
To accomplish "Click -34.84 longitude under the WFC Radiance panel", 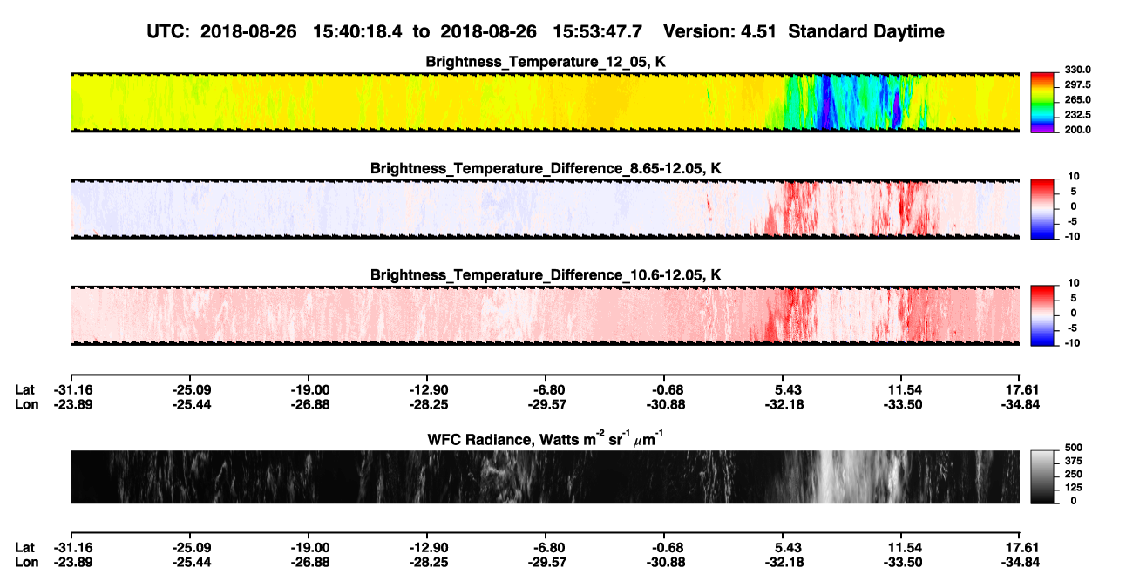I will (x=1021, y=562).
